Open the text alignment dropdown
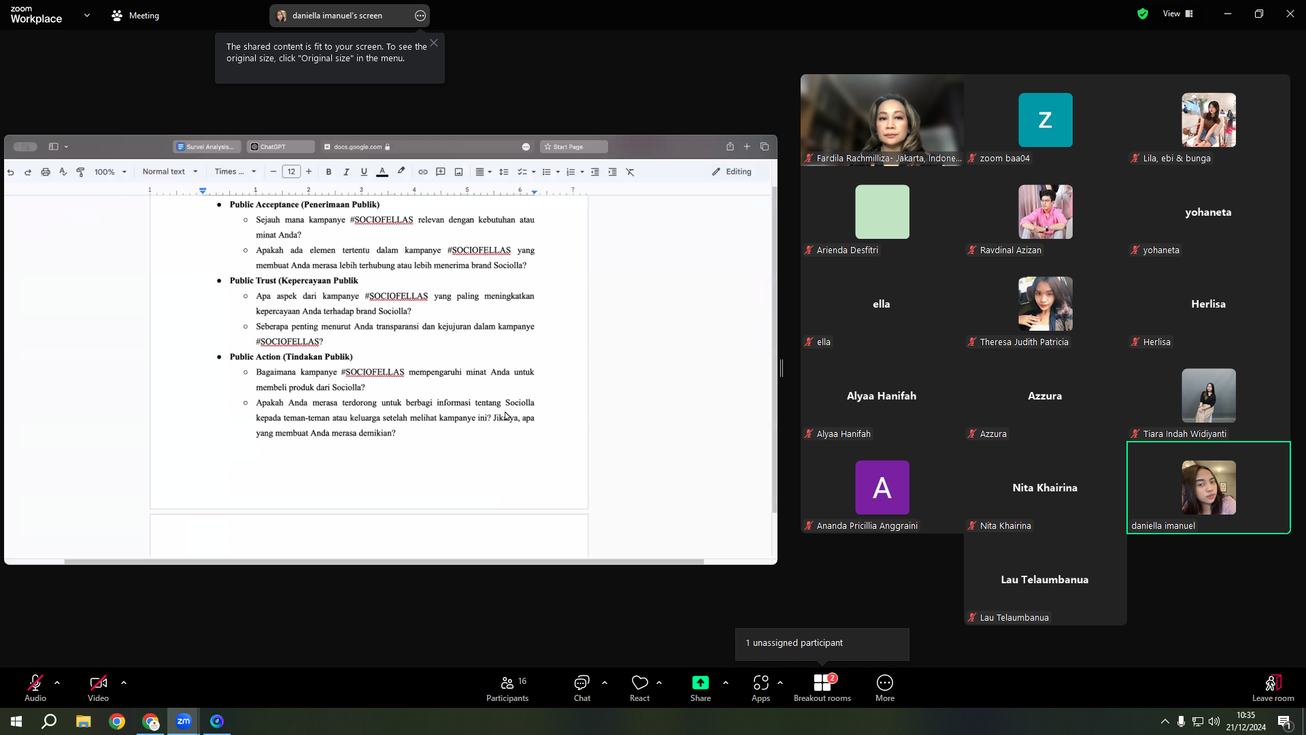This screenshot has height=735, width=1306. pos(484,172)
